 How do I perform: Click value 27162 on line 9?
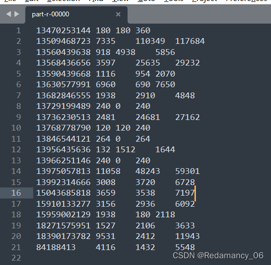coord(188,117)
